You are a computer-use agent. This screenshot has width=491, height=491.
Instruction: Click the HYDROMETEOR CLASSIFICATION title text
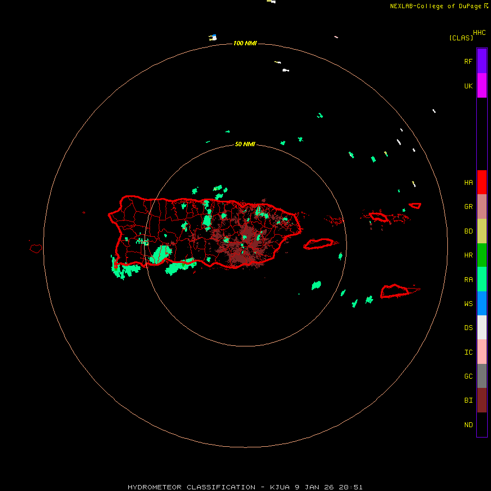click(191, 487)
